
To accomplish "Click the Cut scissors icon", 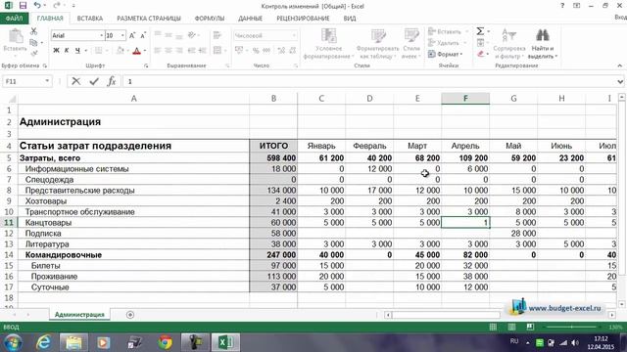I will pos(33,31).
